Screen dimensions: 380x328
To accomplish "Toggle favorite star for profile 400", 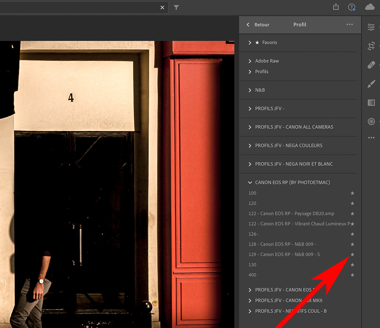I will click(x=352, y=275).
